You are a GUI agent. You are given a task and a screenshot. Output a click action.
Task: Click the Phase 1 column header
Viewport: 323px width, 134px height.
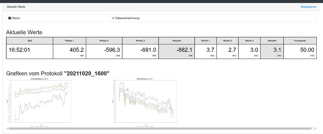pyautogui.click(x=69, y=40)
